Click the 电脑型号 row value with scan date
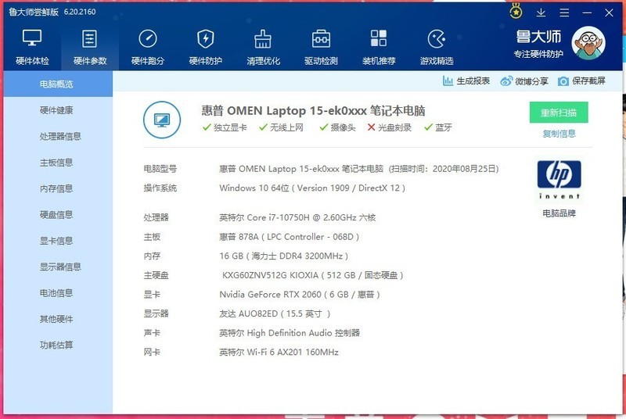Screen dimensions: 626x419 [359, 169]
